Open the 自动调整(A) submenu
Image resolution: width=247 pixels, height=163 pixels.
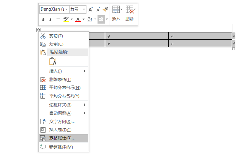(64, 113)
